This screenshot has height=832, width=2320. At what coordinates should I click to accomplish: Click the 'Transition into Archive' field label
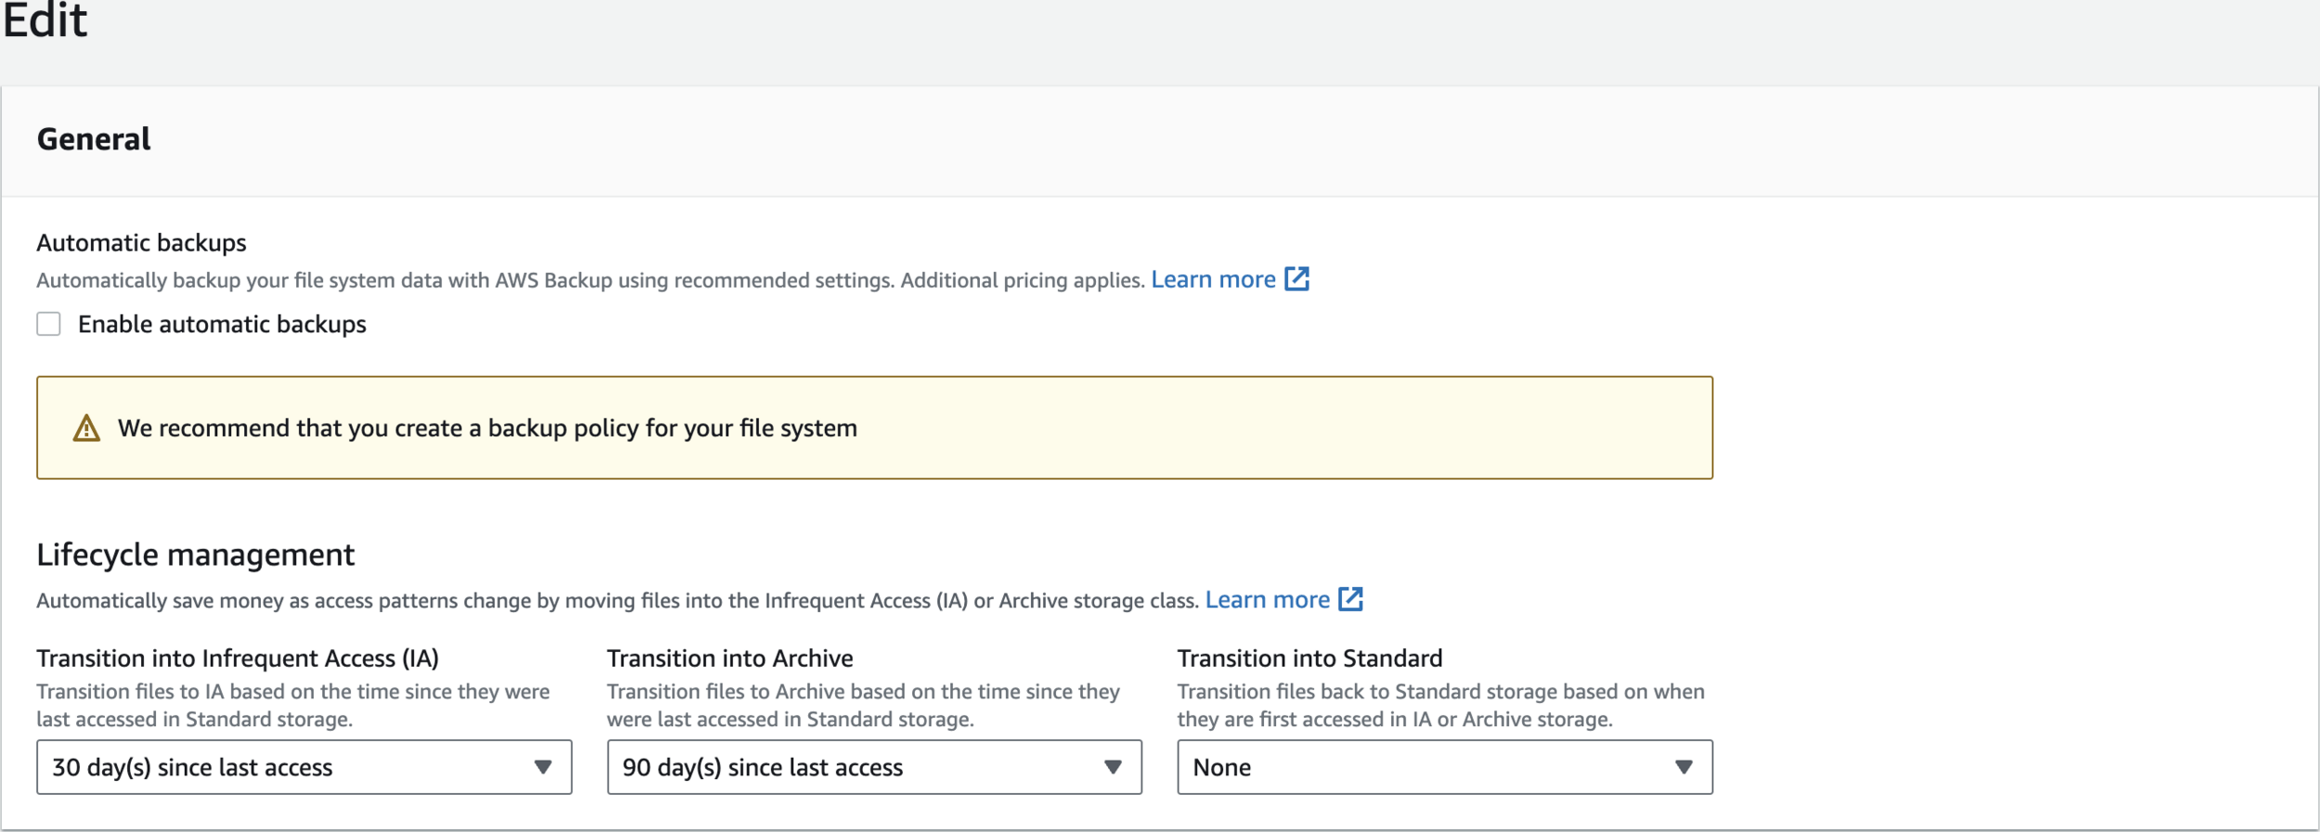tap(729, 658)
